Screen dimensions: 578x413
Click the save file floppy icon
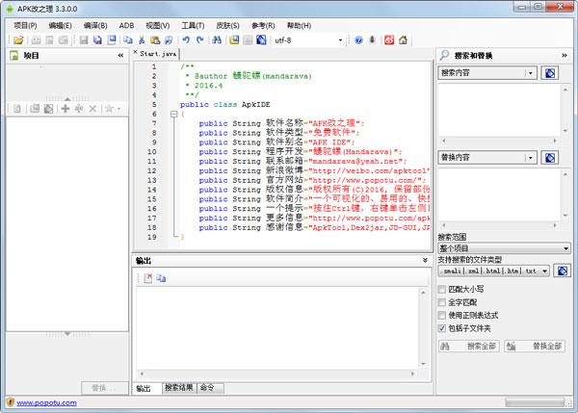pos(84,39)
